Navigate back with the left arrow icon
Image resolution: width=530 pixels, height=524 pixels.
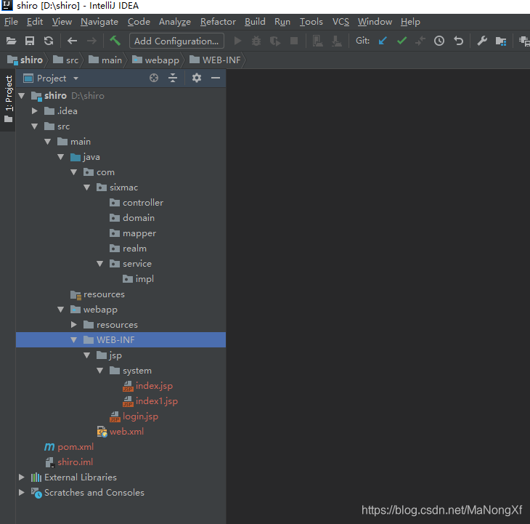[x=72, y=41]
